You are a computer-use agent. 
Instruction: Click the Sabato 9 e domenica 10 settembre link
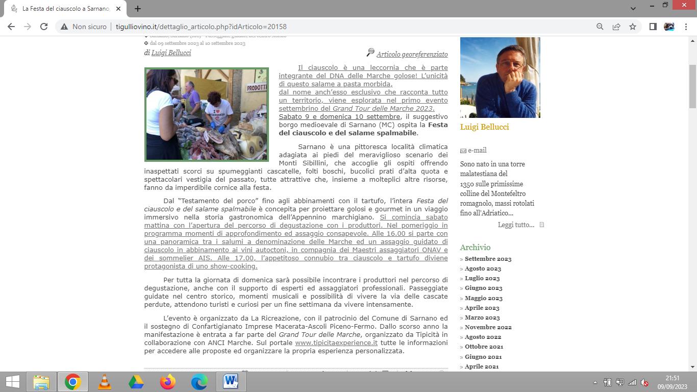(339, 116)
